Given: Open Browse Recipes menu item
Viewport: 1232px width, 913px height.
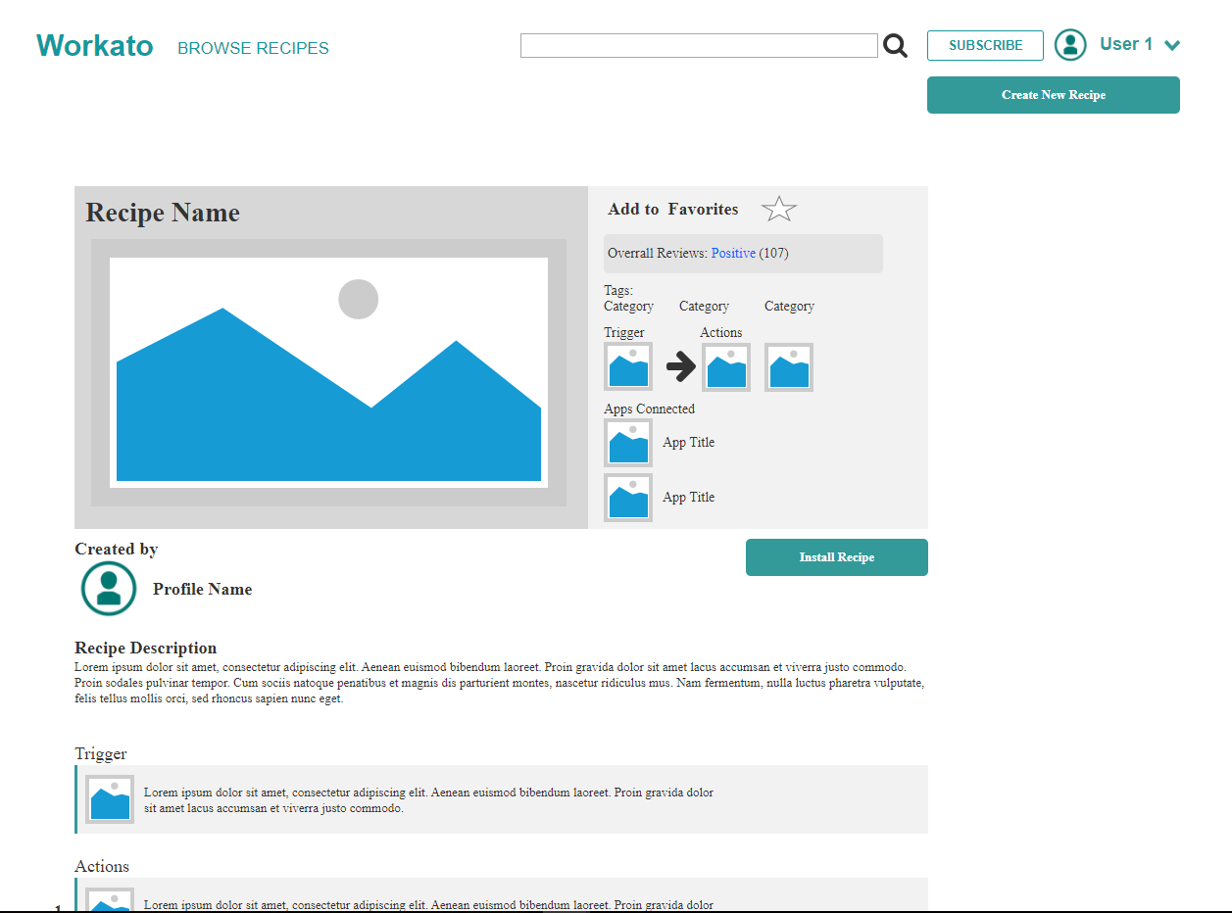Looking at the screenshot, I should (x=253, y=48).
